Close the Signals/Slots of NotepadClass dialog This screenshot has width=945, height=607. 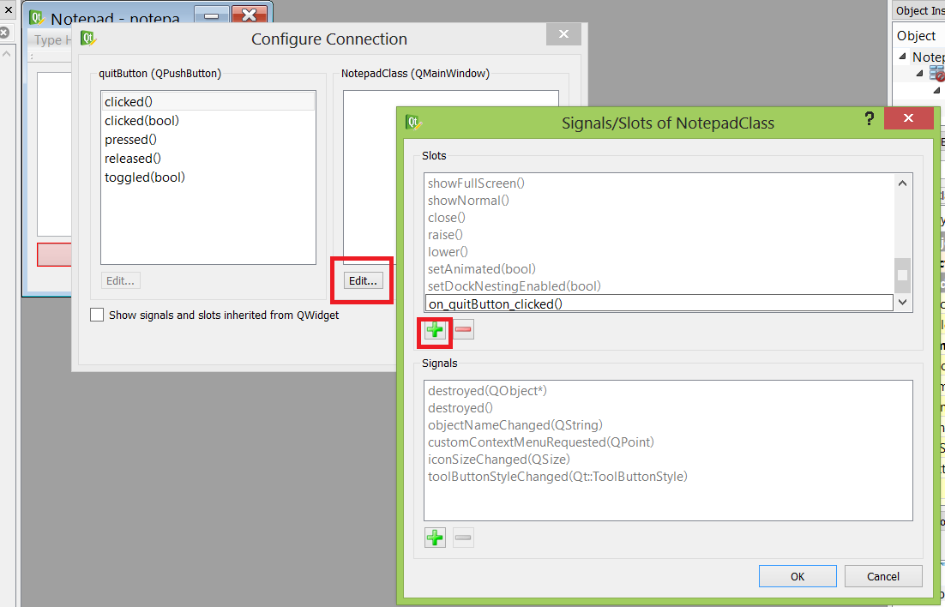click(x=908, y=118)
